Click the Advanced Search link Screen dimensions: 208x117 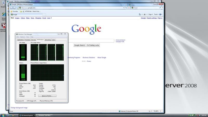tap(120, 40)
